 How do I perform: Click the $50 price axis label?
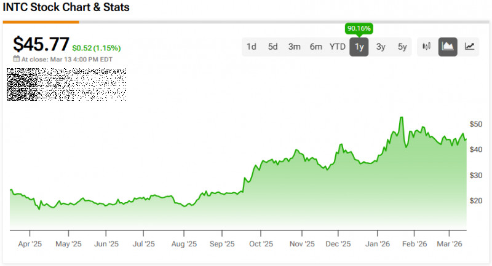[x=477, y=124]
